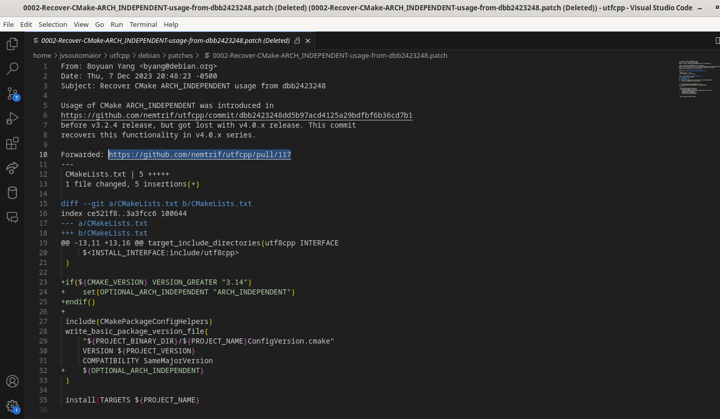720x419 pixels.
Task: Open the Terminal menu
Action: point(143,24)
